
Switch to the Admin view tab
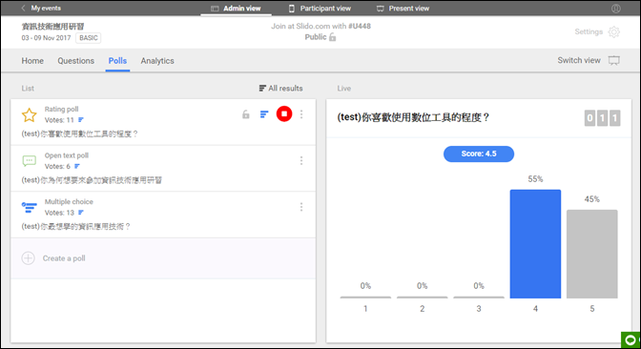236,9
